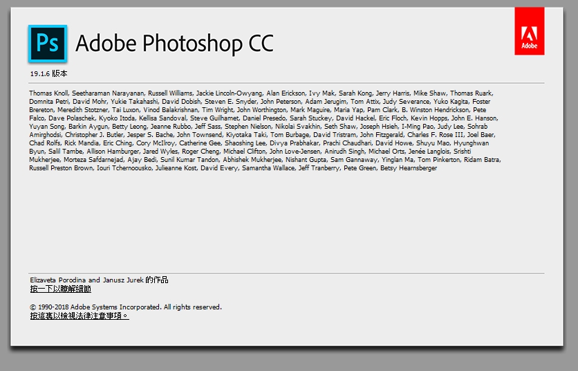Screen dimensions: 578x371
Task: Click the name Steven E. Snyder
Action: point(230,102)
